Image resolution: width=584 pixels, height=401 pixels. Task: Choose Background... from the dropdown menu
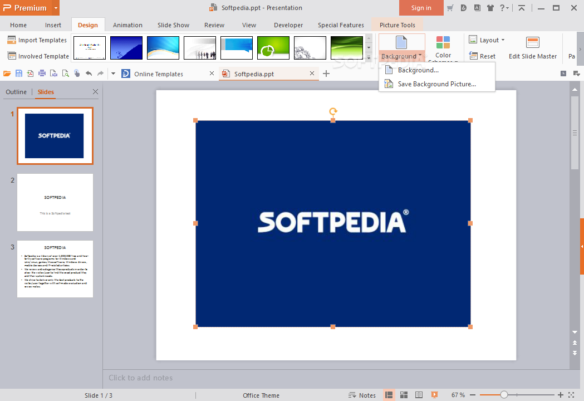(x=437, y=70)
